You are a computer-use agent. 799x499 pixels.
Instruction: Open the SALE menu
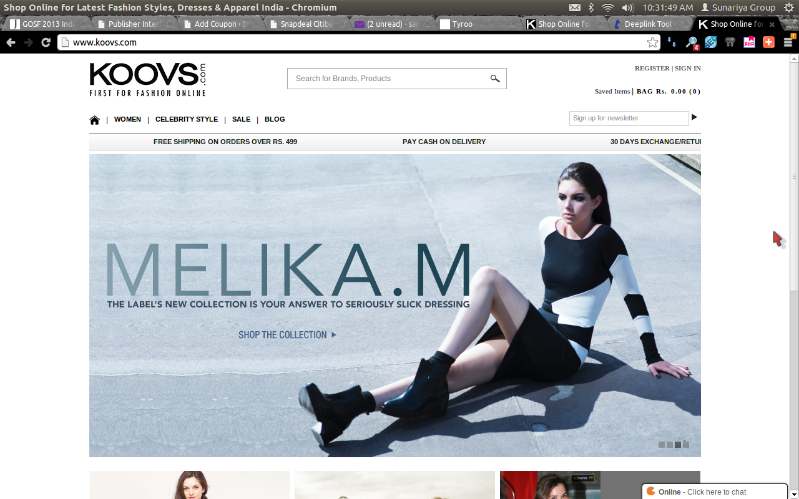[241, 119]
